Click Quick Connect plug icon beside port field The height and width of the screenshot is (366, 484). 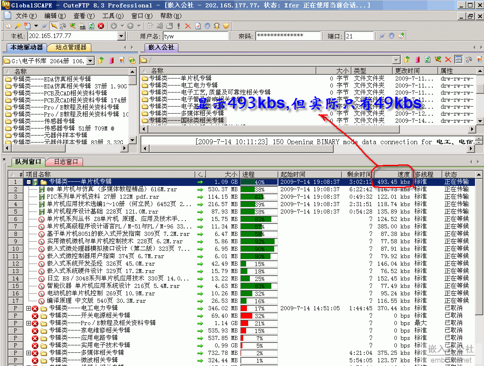(x=382, y=36)
